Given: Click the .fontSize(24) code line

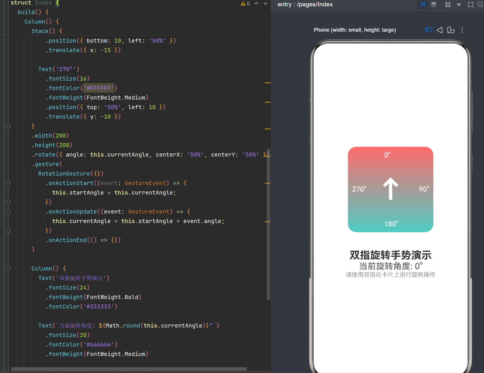Looking at the screenshot, I should coord(67,288).
